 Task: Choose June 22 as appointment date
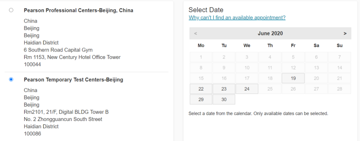click(201, 89)
